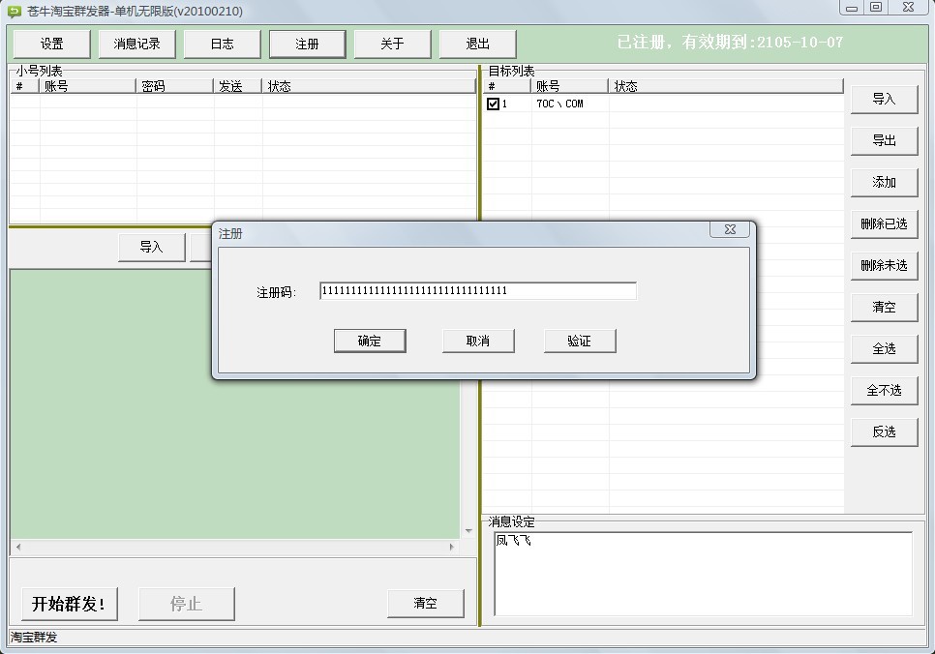Click 取消 in the 注册 dialog

tap(477, 341)
